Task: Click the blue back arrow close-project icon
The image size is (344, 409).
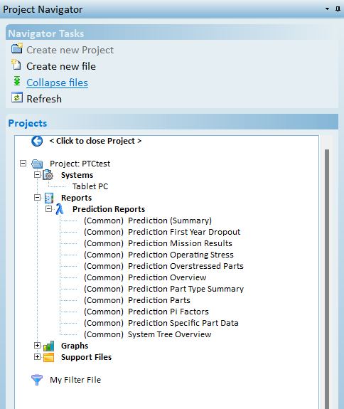Action: pos(37,141)
